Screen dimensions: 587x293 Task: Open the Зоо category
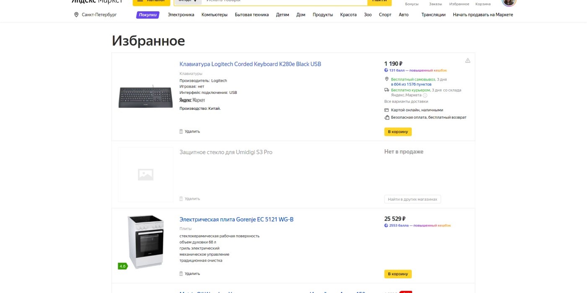pos(368,15)
